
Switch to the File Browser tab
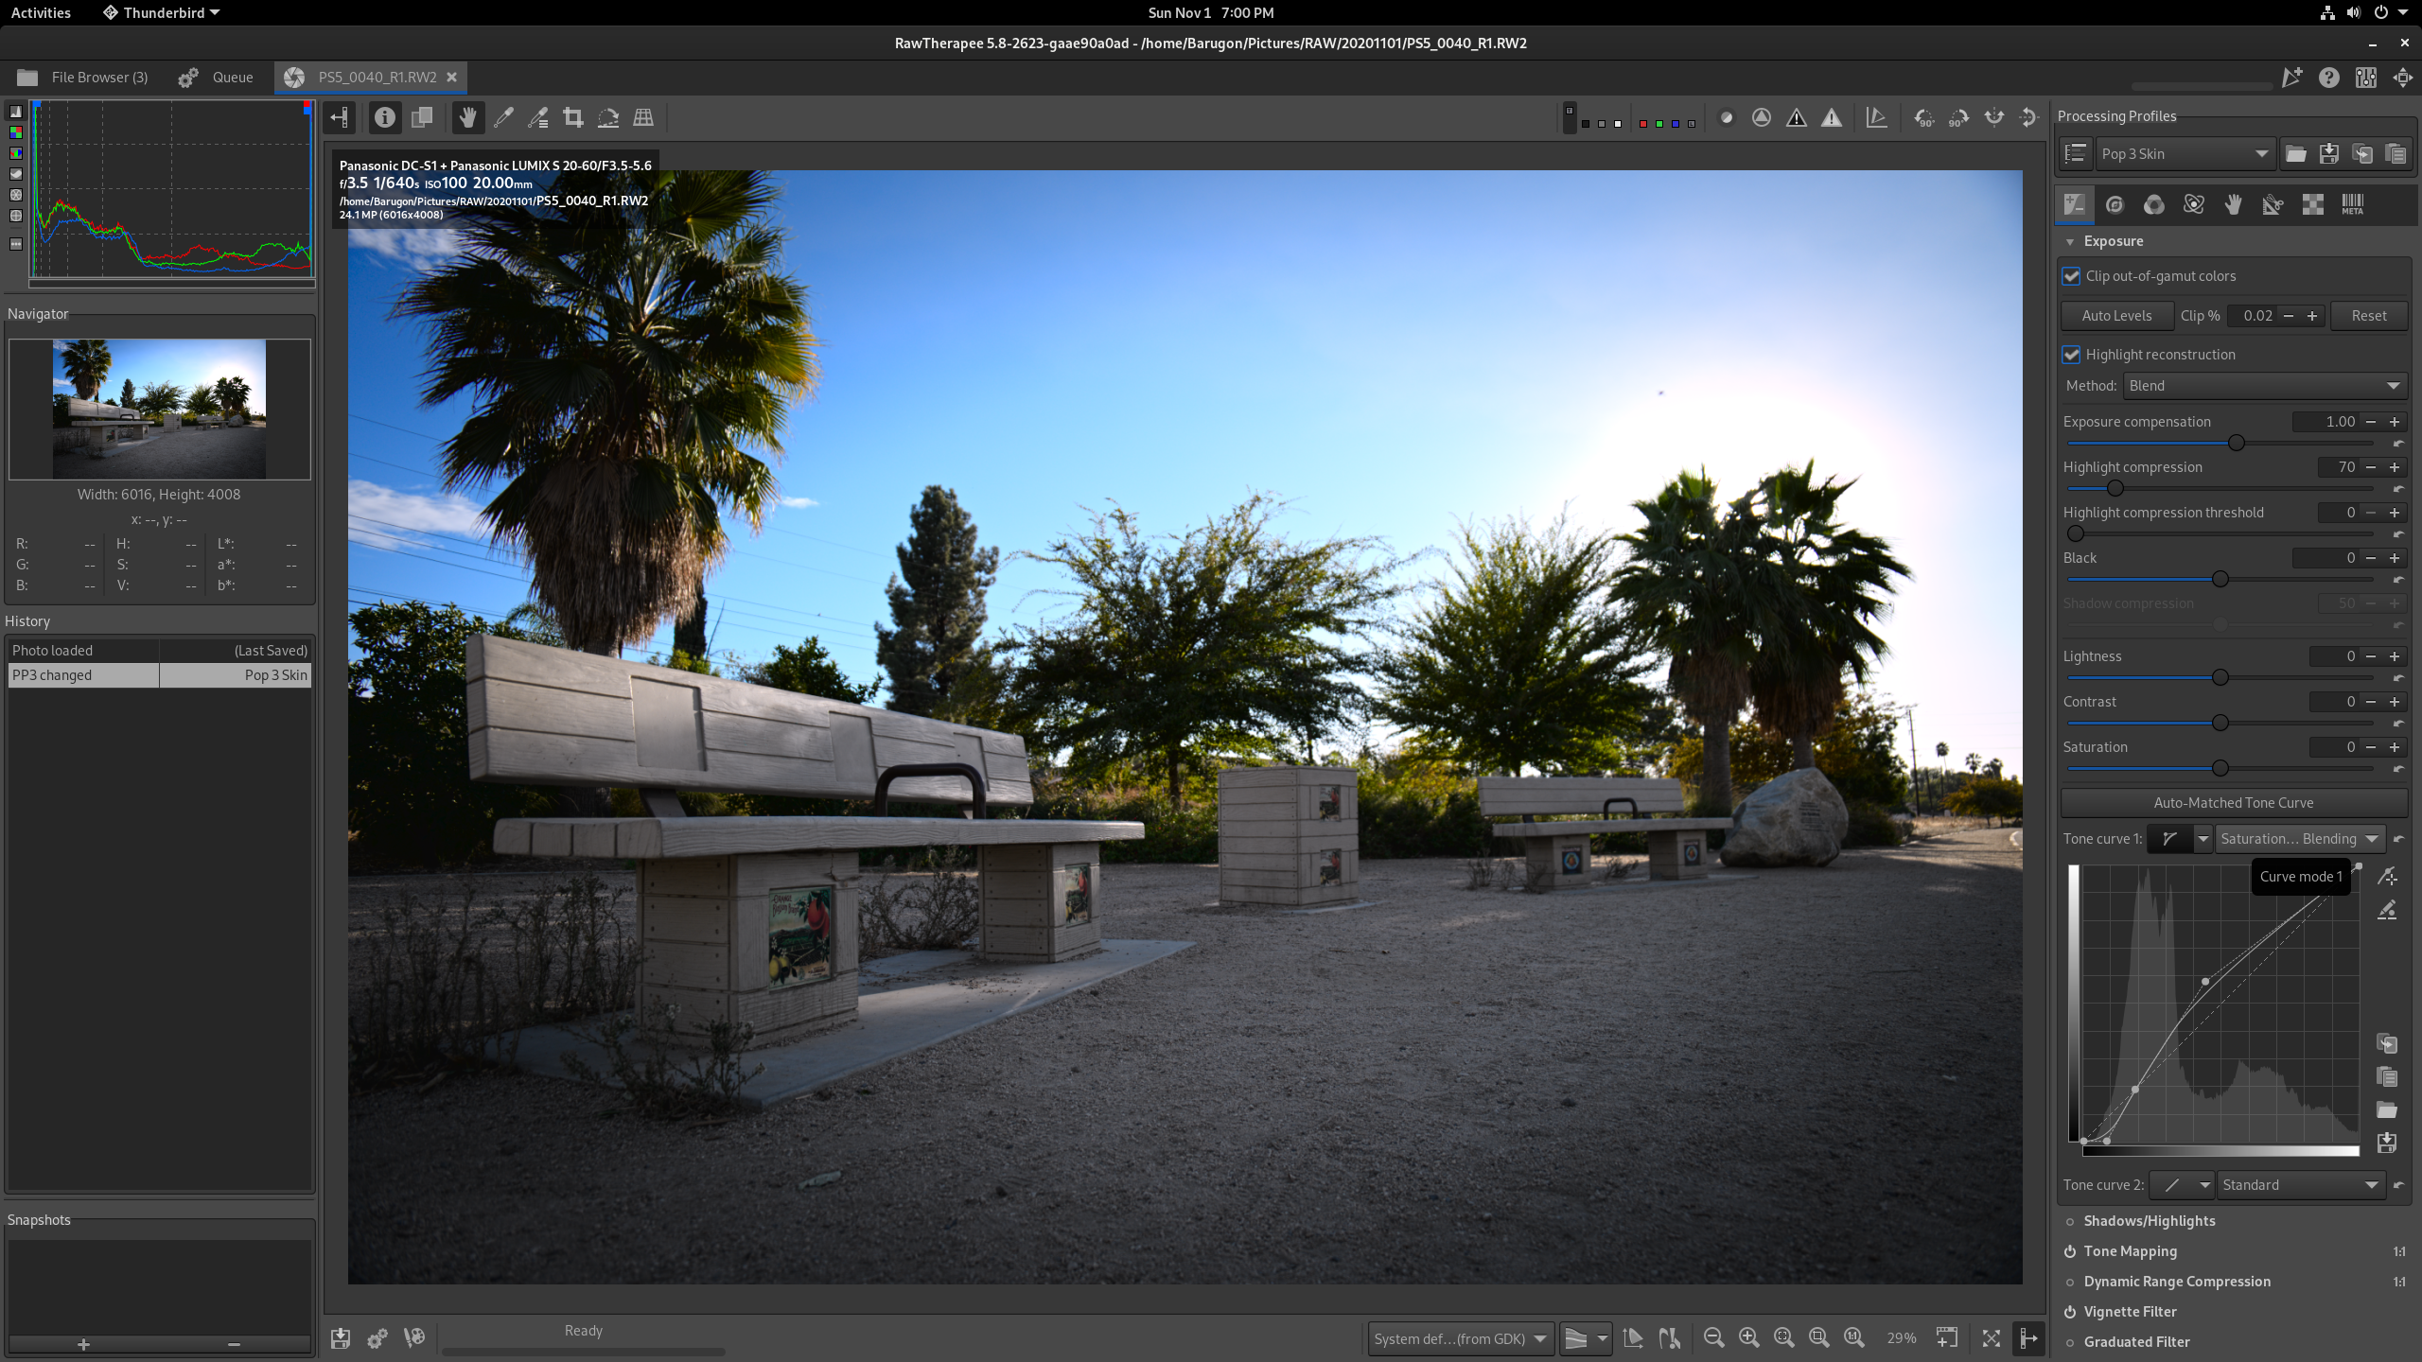click(83, 78)
